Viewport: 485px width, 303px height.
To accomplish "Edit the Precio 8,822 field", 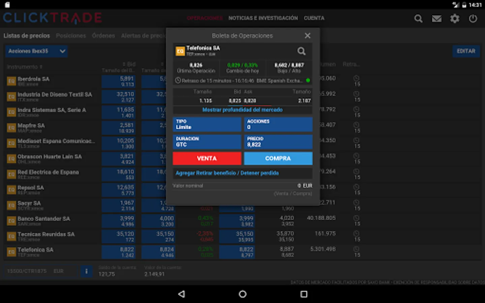I will tap(278, 142).
